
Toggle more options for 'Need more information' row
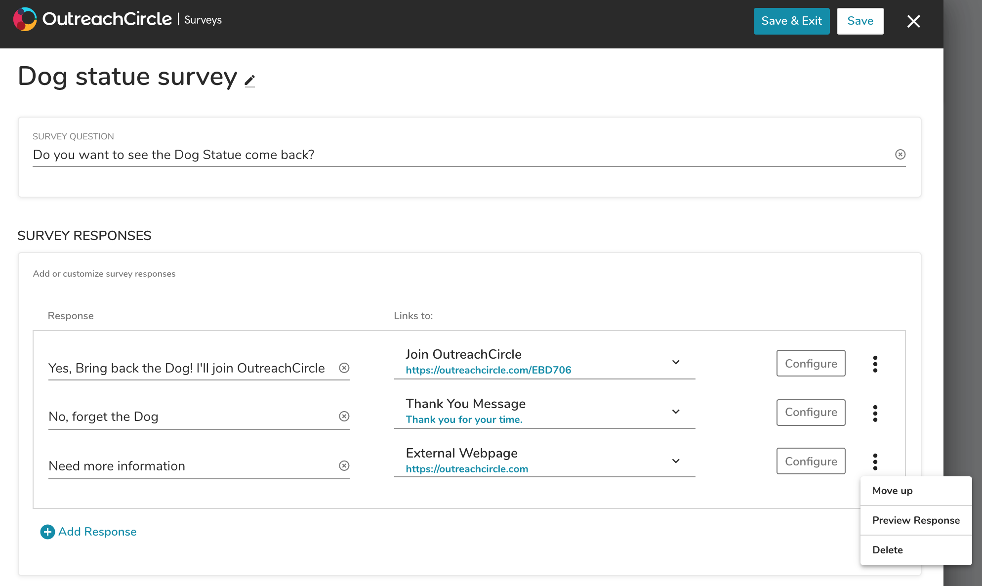click(875, 461)
